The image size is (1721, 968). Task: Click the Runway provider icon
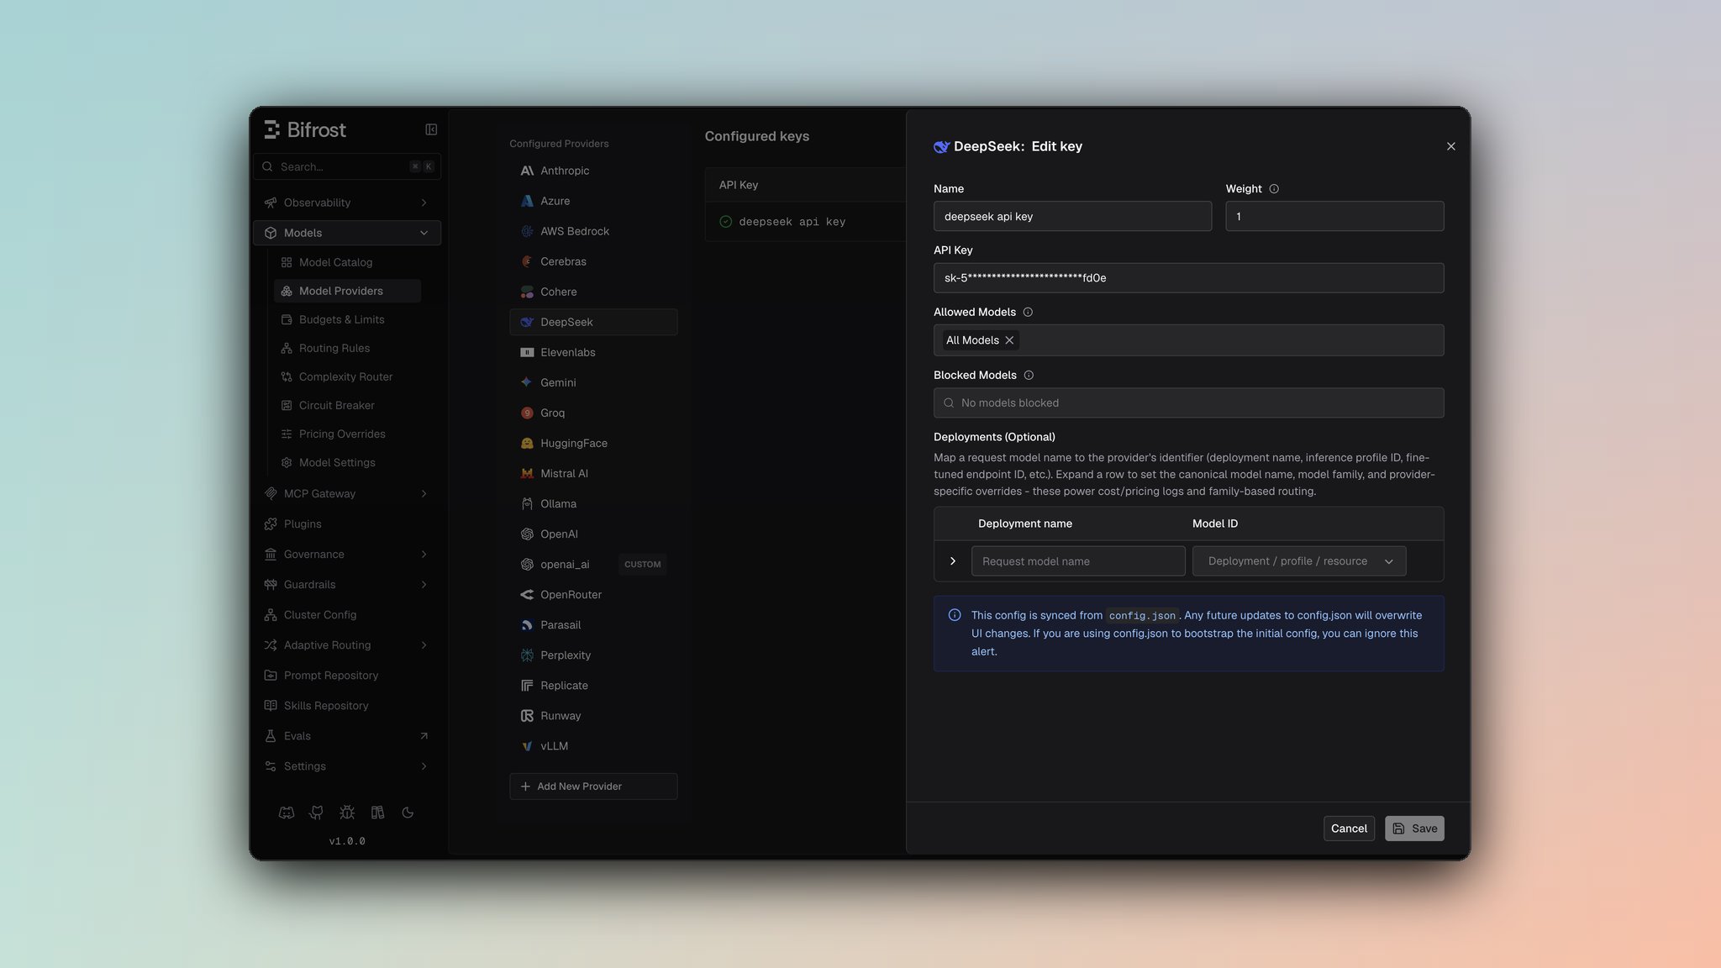(527, 716)
